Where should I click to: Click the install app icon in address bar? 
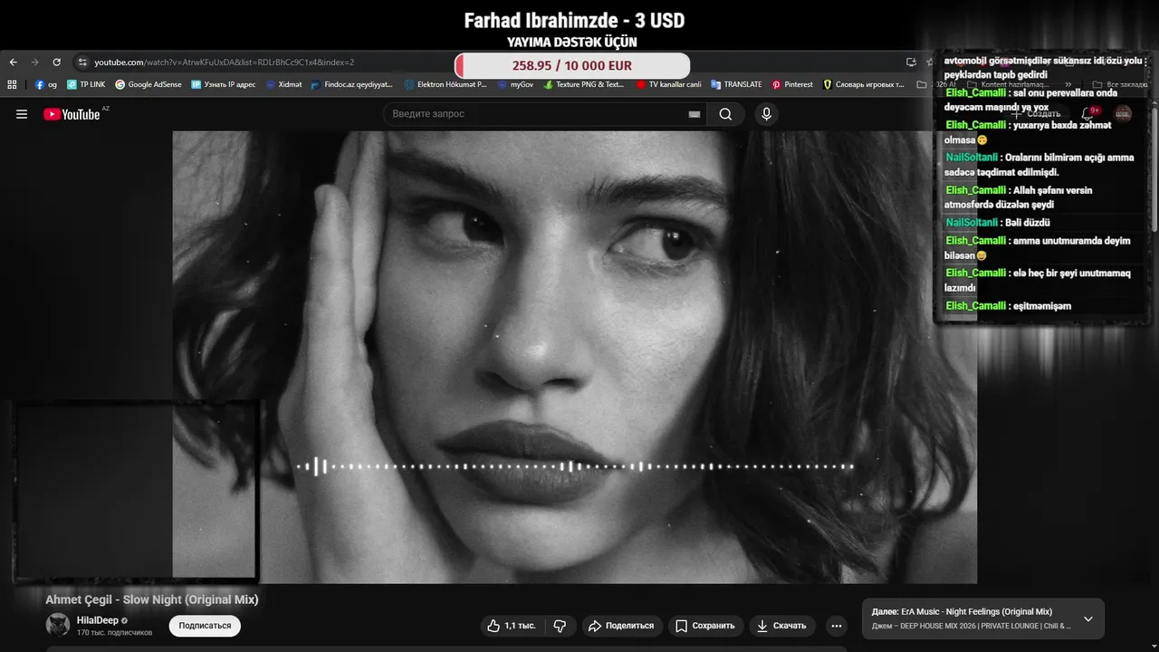[911, 62]
